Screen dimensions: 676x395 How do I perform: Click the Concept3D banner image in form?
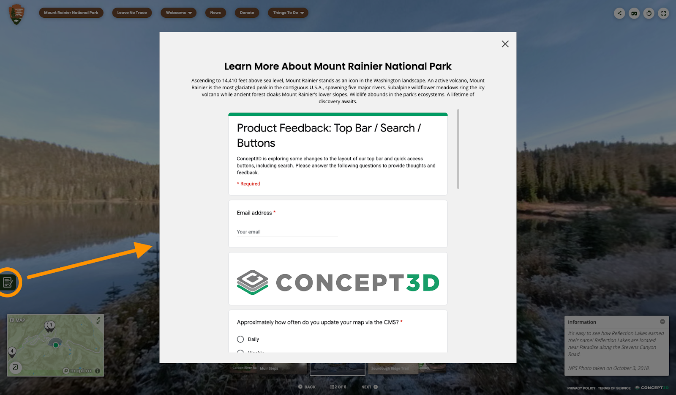coord(338,283)
